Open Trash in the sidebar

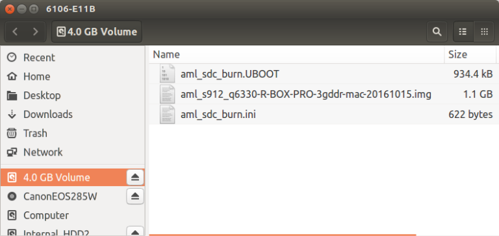[73, 133]
